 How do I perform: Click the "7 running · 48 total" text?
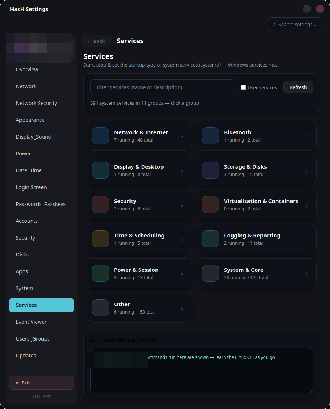[133, 140]
